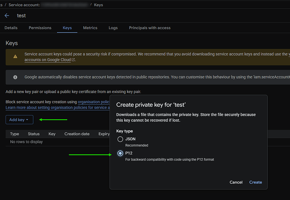
Task: Select the JSON key type radio button
Action: coord(121,139)
